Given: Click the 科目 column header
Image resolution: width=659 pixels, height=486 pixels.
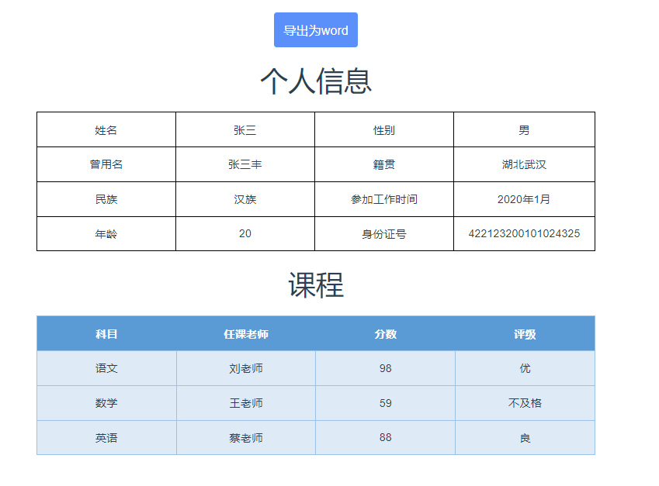Looking at the screenshot, I should pos(105,334).
